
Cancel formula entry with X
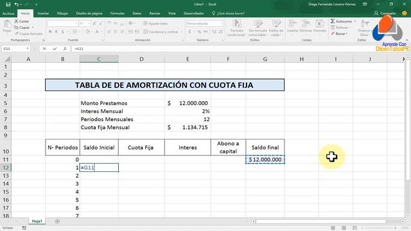pyautogui.click(x=44, y=49)
